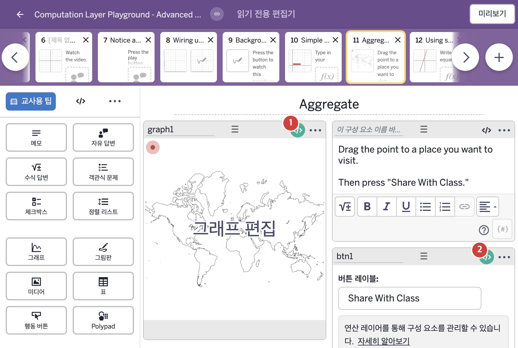518x348 pixels.
Task: Add a 표 table component
Action: [x=103, y=286]
